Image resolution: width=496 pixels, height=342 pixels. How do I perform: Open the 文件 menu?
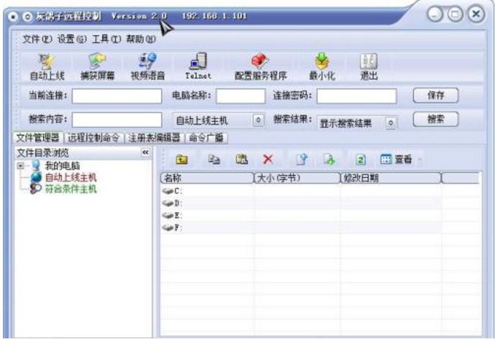click(37, 39)
